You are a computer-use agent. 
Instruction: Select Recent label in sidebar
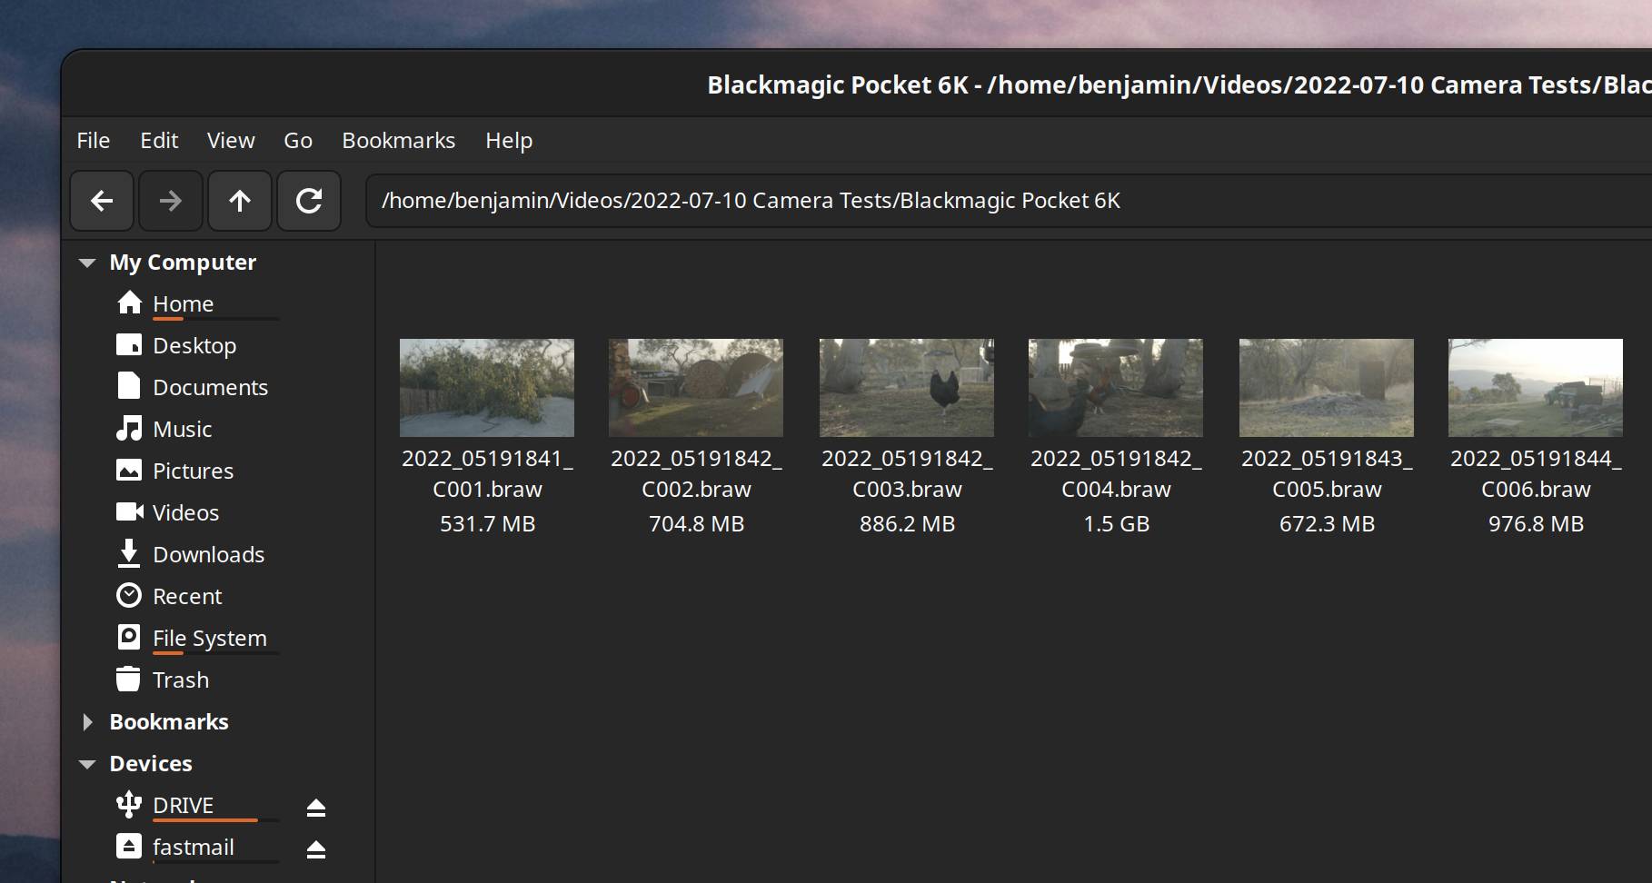pos(188,596)
